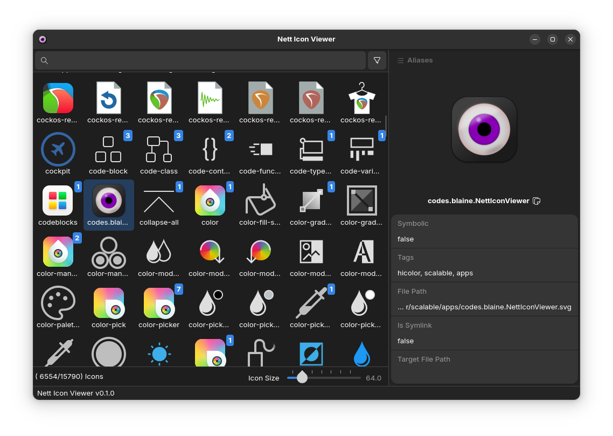The image size is (613, 436).
Task: Click the Target File Path label
Action: tap(424, 359)
